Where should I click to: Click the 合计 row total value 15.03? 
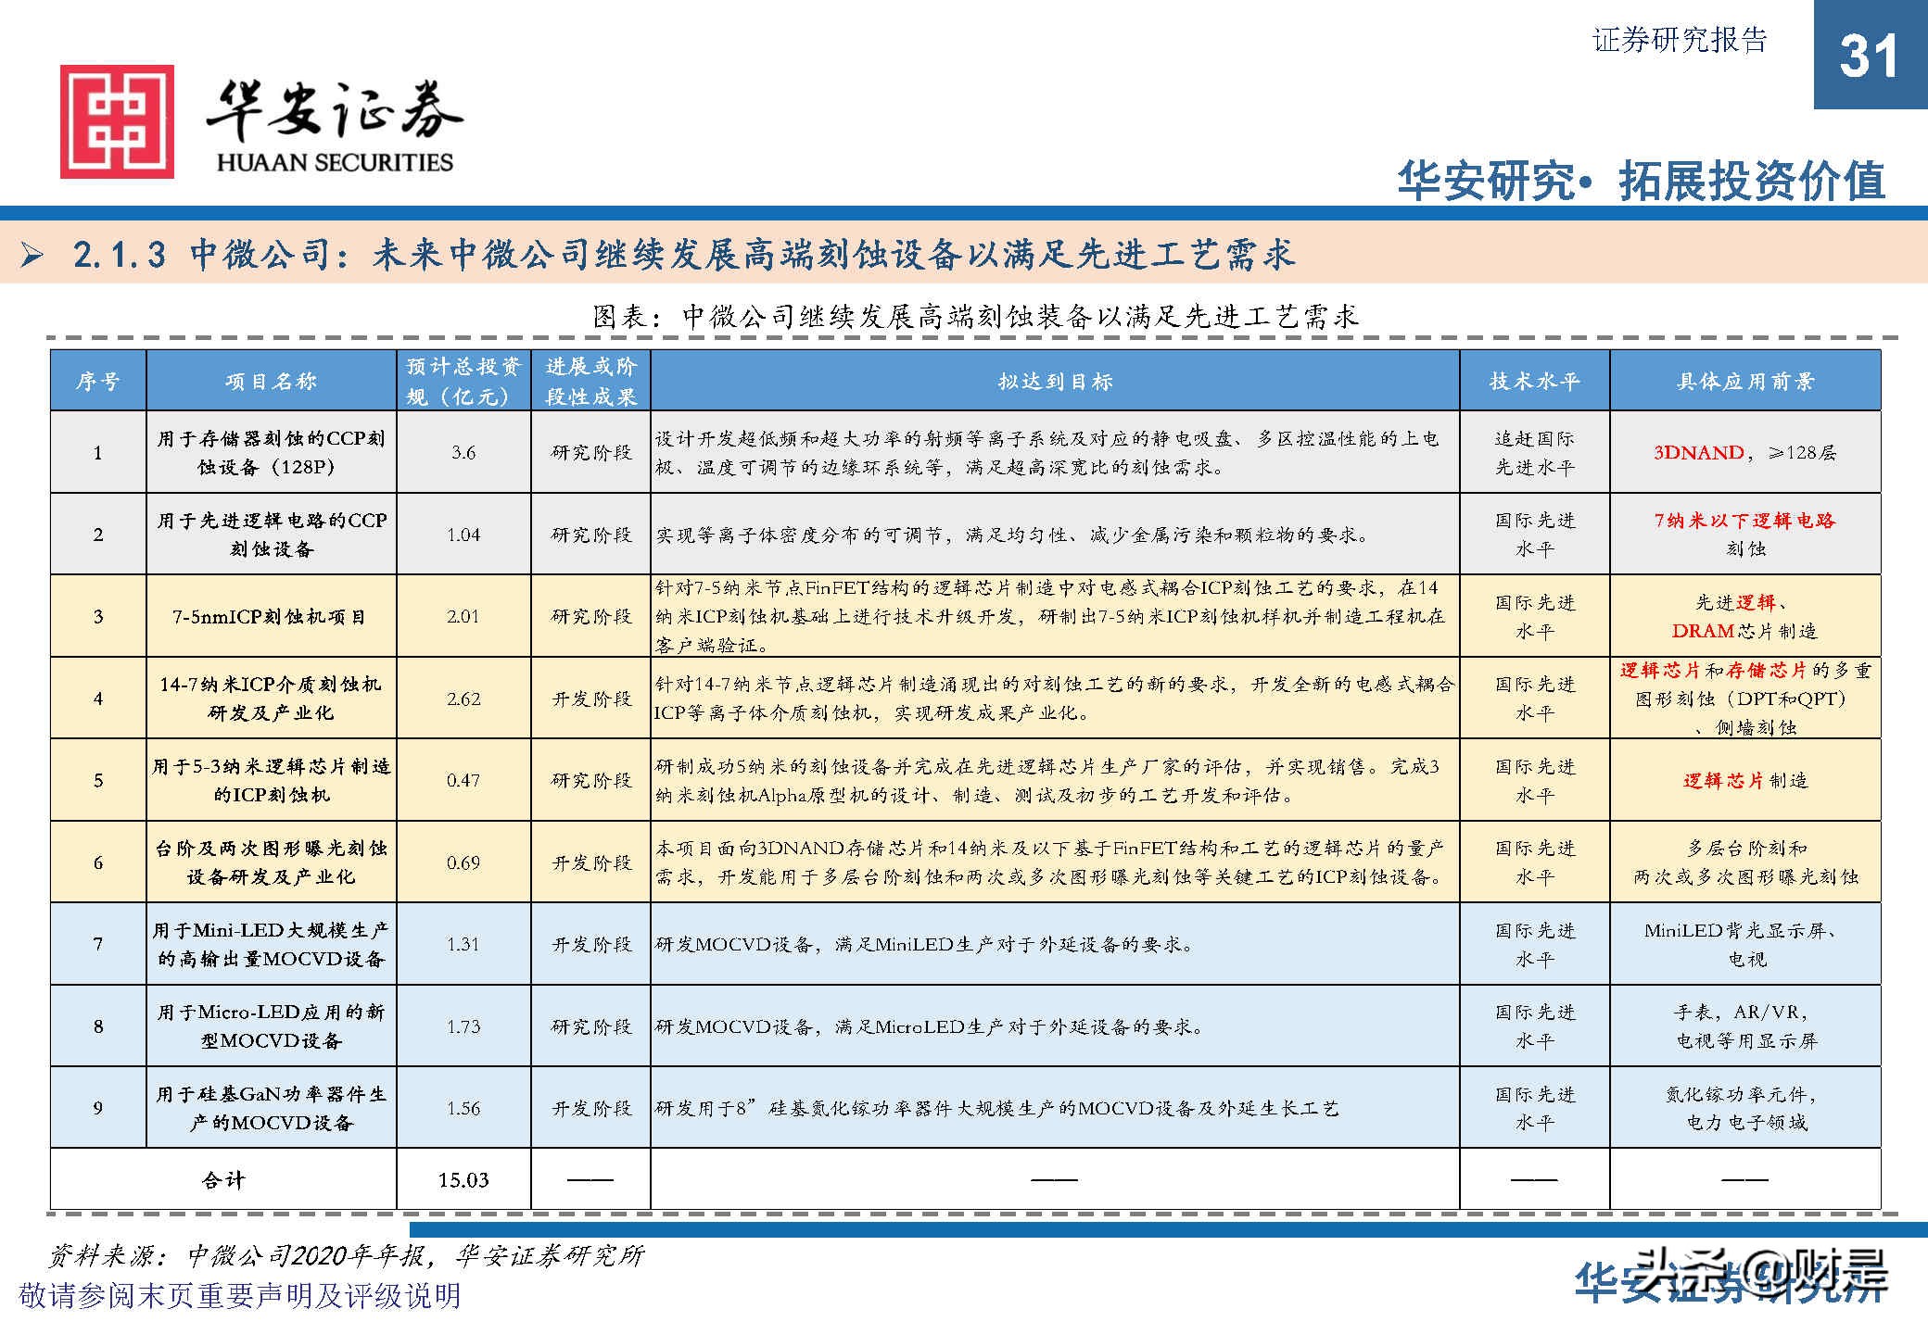pyautogui.click(x=463, y=1178)
